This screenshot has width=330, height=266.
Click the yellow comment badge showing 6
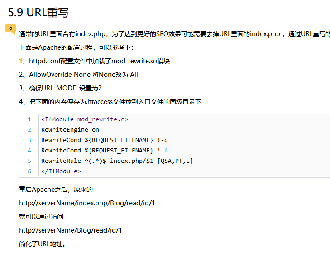[x=11, y=28]
